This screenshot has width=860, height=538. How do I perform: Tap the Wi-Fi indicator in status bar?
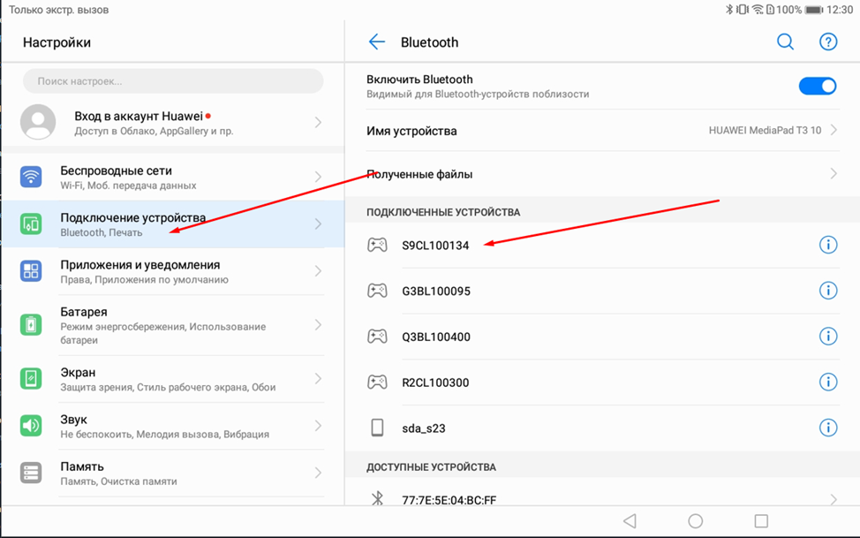[758, 10]
